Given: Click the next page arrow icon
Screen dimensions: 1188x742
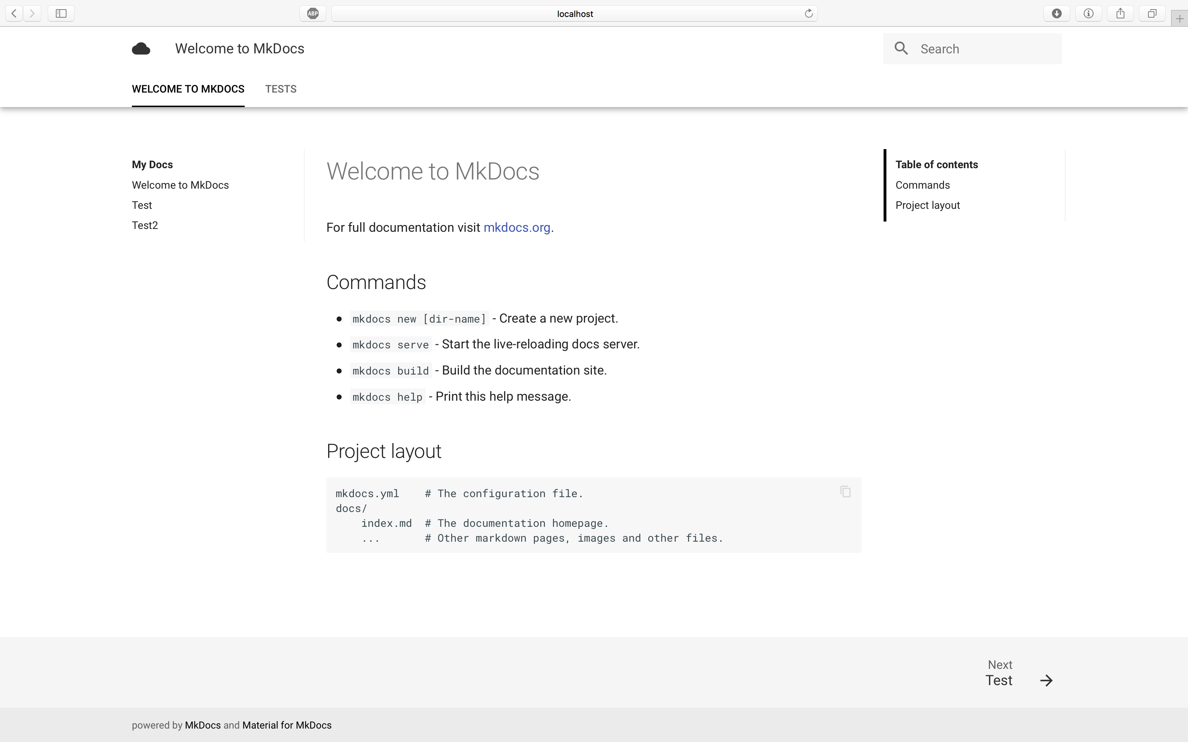Looking at the screenshot, I should click(x=1046, y=680).
